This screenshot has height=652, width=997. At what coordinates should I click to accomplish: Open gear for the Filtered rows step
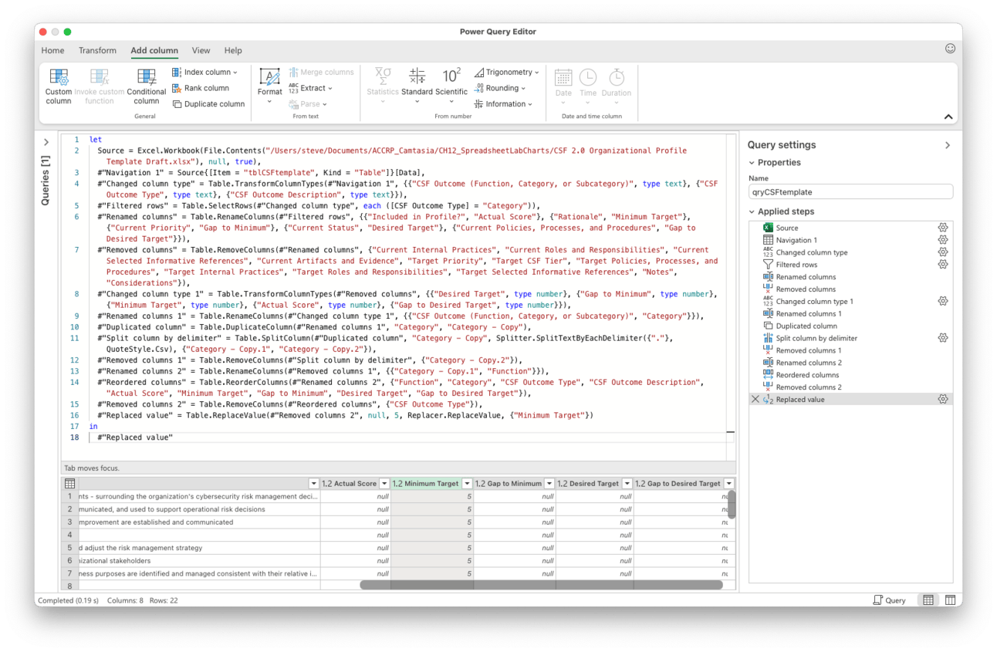942,265
